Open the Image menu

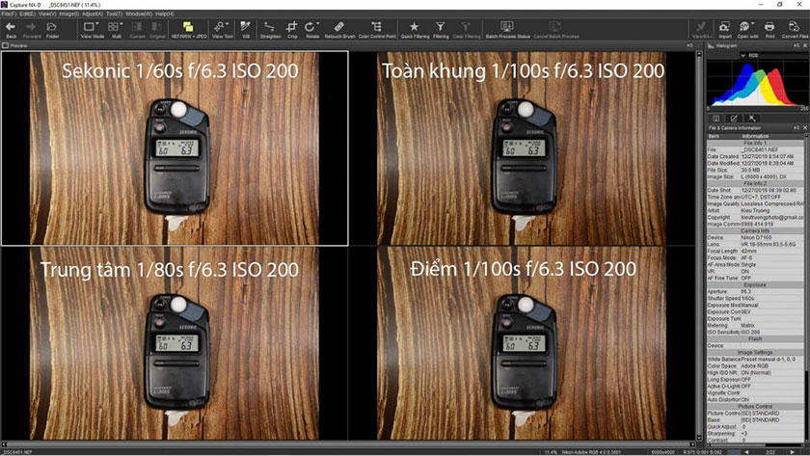pos(68,13)
